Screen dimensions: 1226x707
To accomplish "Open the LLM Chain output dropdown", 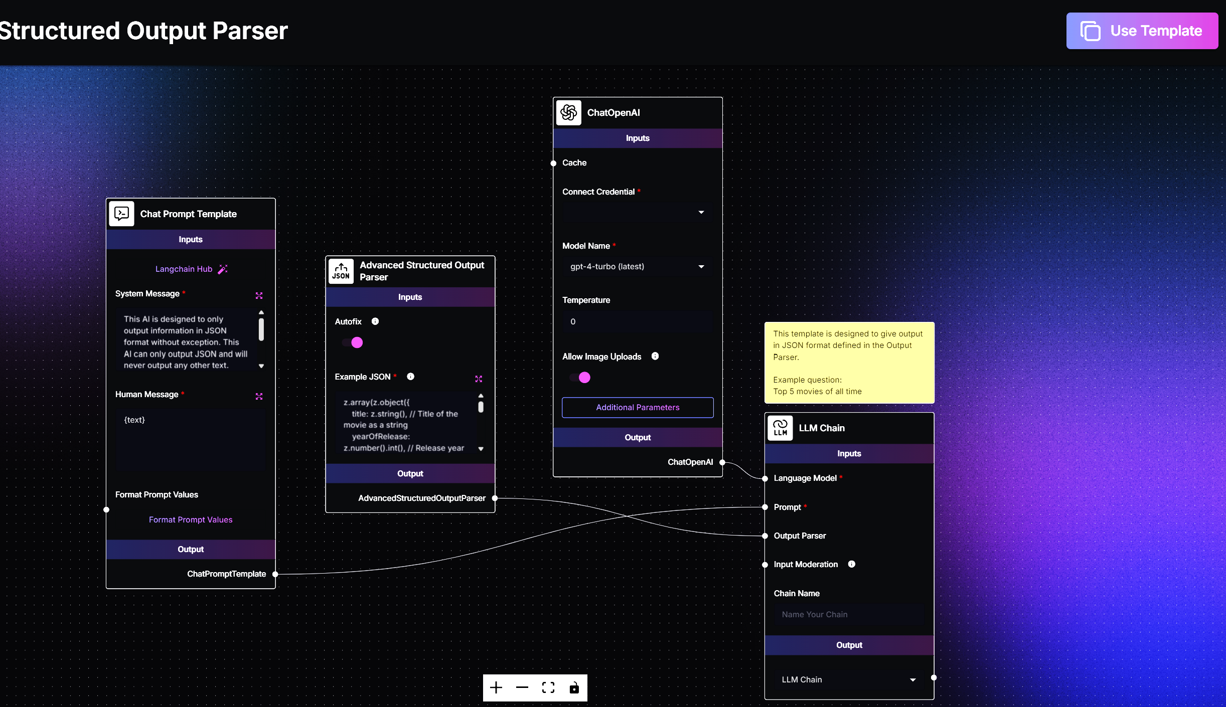I will point(849,680).
